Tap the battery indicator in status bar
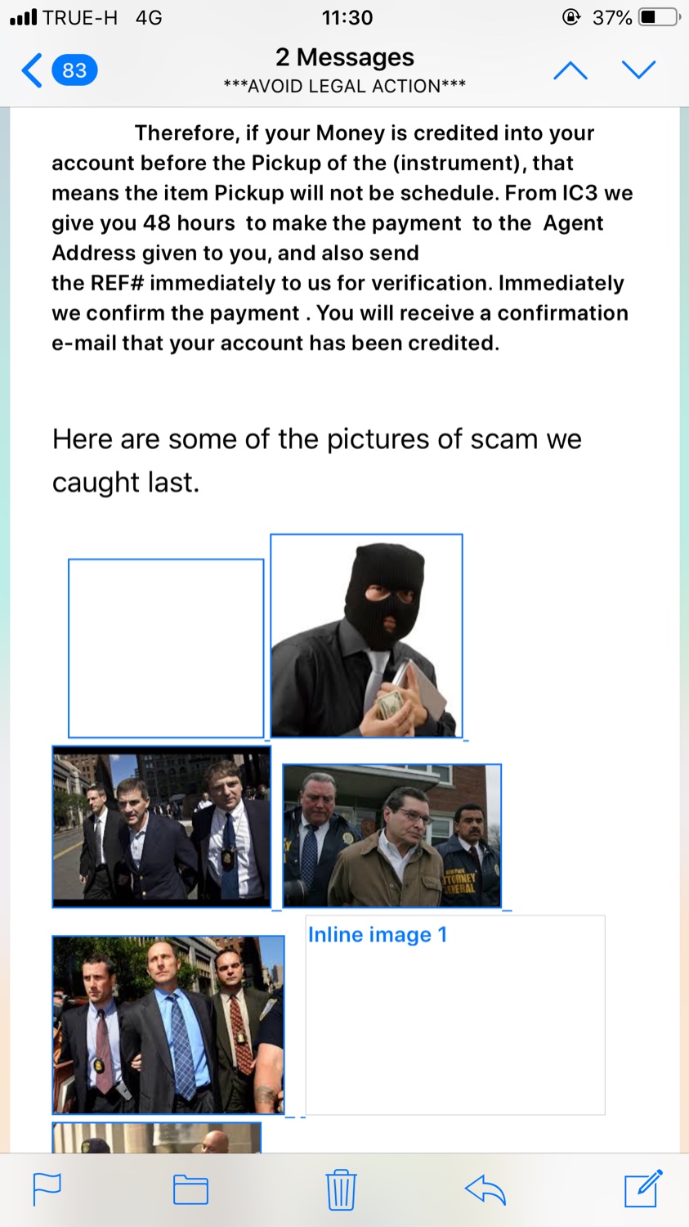This screenshot has height=1227, width=689. [x=659, y=17]
